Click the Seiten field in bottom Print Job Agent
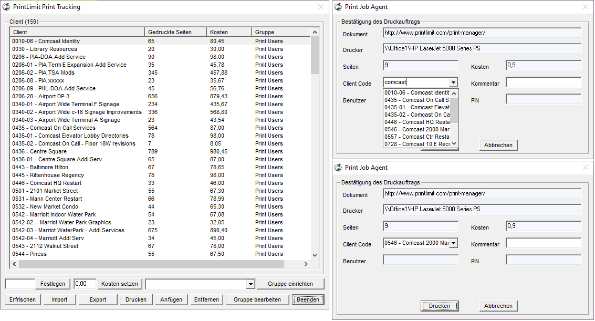The width and height of the screenshot is (595, 321). tap(421, 226)
